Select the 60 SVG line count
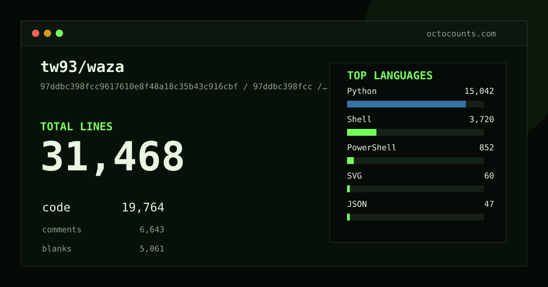The width and height of the screenshot is (548, 287). [x=489, y=176]
